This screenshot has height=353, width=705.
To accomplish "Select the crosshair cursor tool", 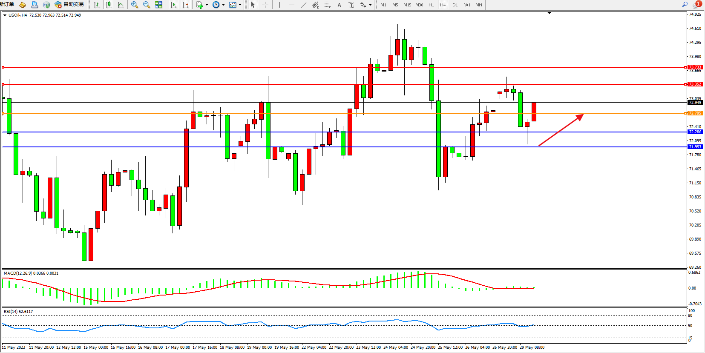I will (x=265, y=5).
